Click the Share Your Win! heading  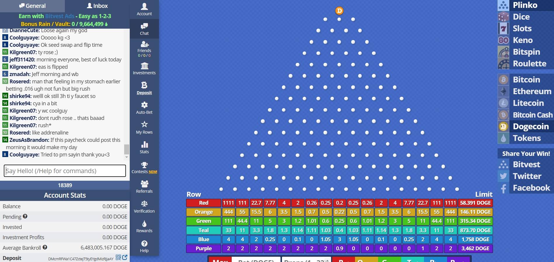pyautogui.click(x=526, y=154)
